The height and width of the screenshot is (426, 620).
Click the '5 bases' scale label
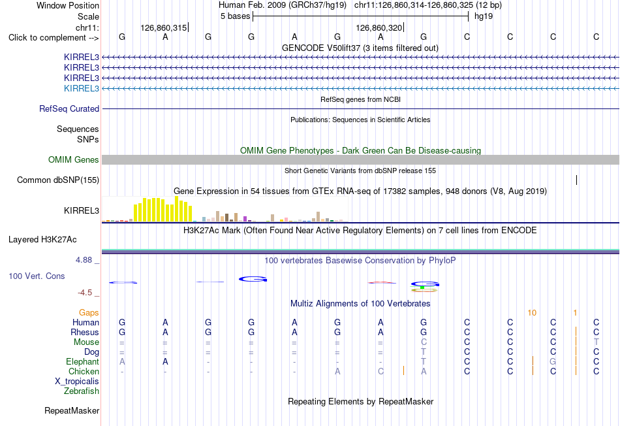click(x=235, y=16)
